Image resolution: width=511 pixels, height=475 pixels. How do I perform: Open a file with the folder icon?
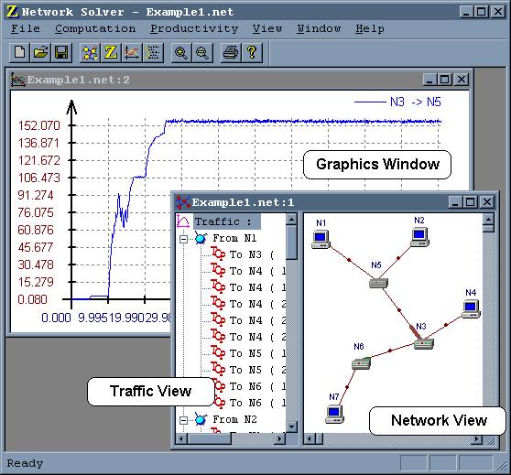(x=40, y=52)
